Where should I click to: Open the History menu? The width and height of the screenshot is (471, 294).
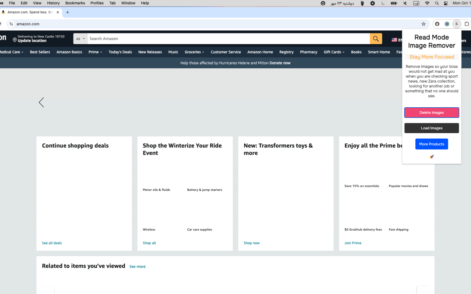53,3
